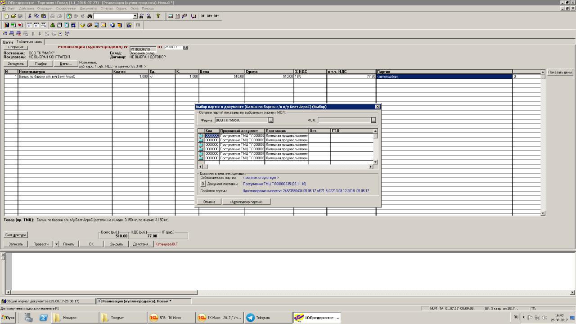This screenshot has width=576, height=324.
Task: Open the Отчеты menu
Action: tap(107, 9)
